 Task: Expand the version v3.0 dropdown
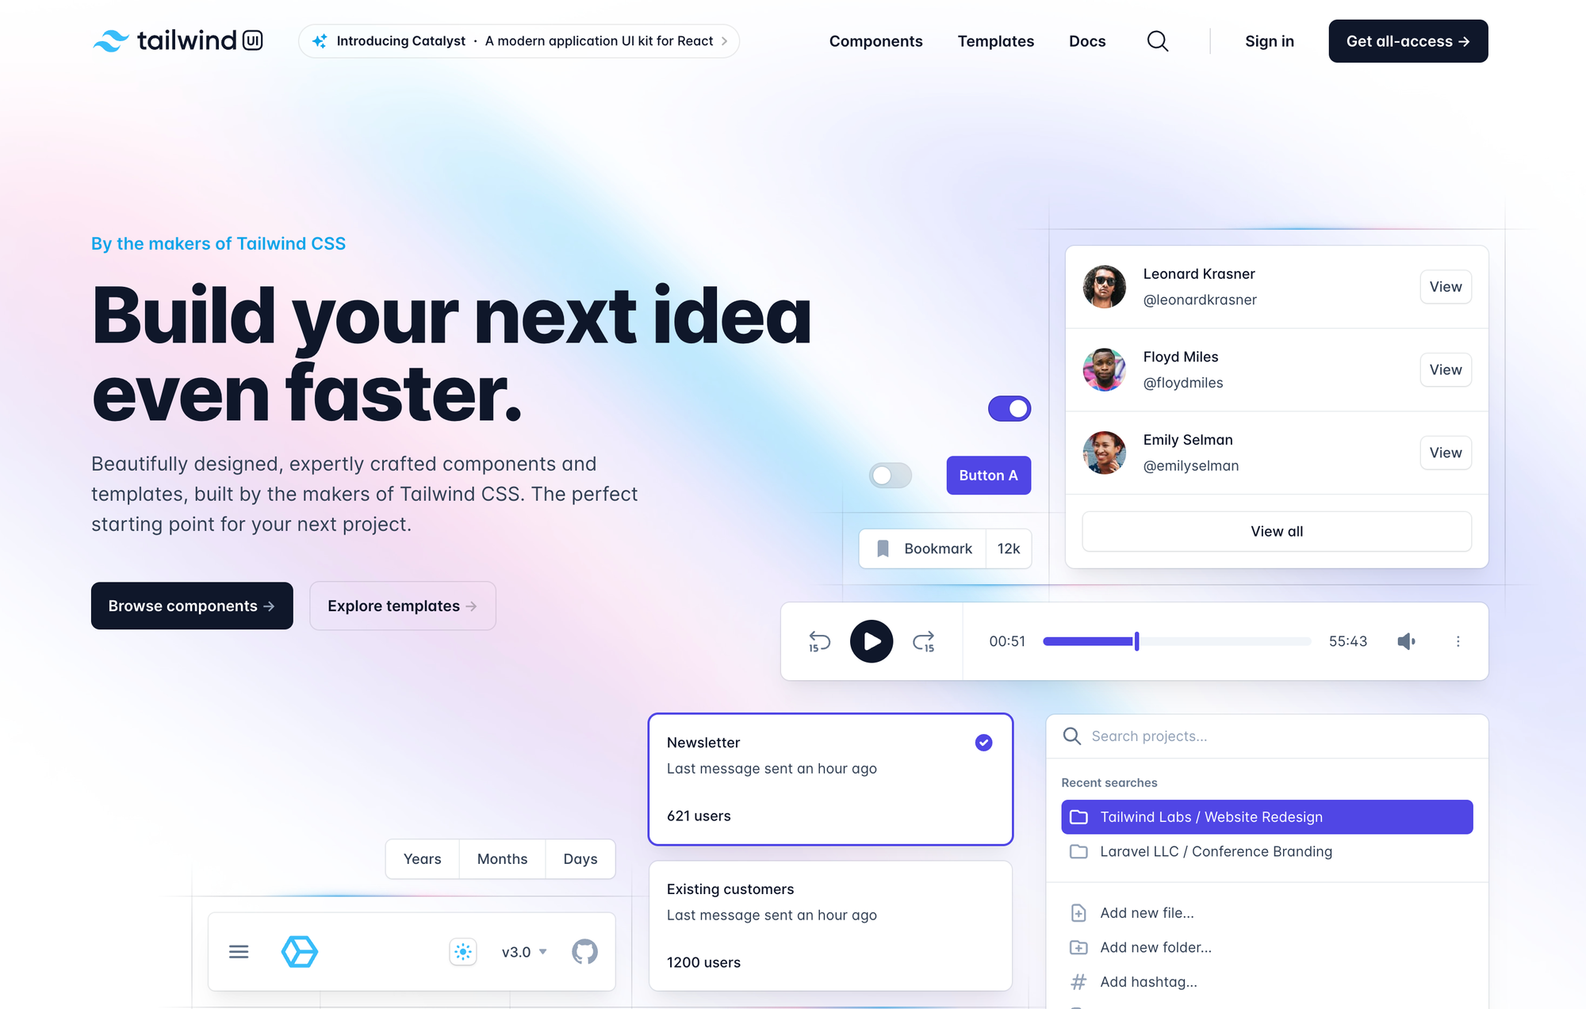pos(526,951)
